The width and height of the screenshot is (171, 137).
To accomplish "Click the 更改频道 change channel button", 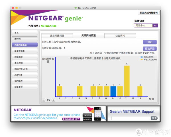I will 150,49.
